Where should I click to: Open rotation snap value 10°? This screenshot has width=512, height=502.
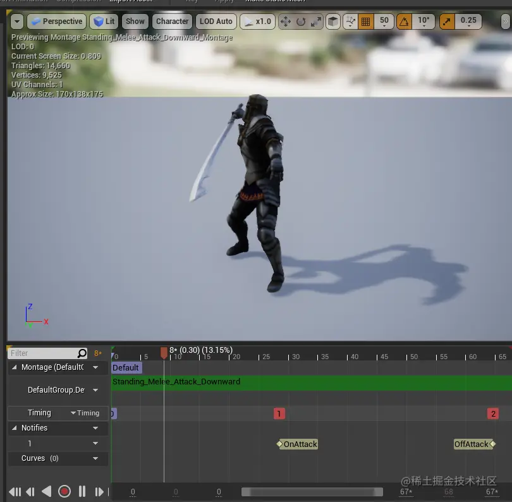coord(424,21)
